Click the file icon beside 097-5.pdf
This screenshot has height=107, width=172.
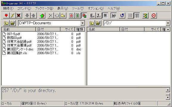(4, 34)
